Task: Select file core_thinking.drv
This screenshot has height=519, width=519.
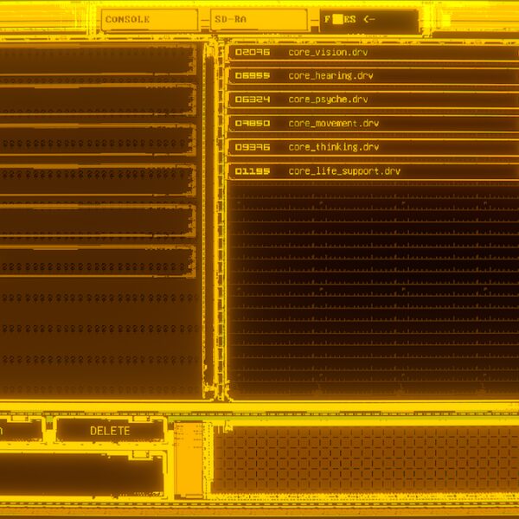Action: point(374,147)
